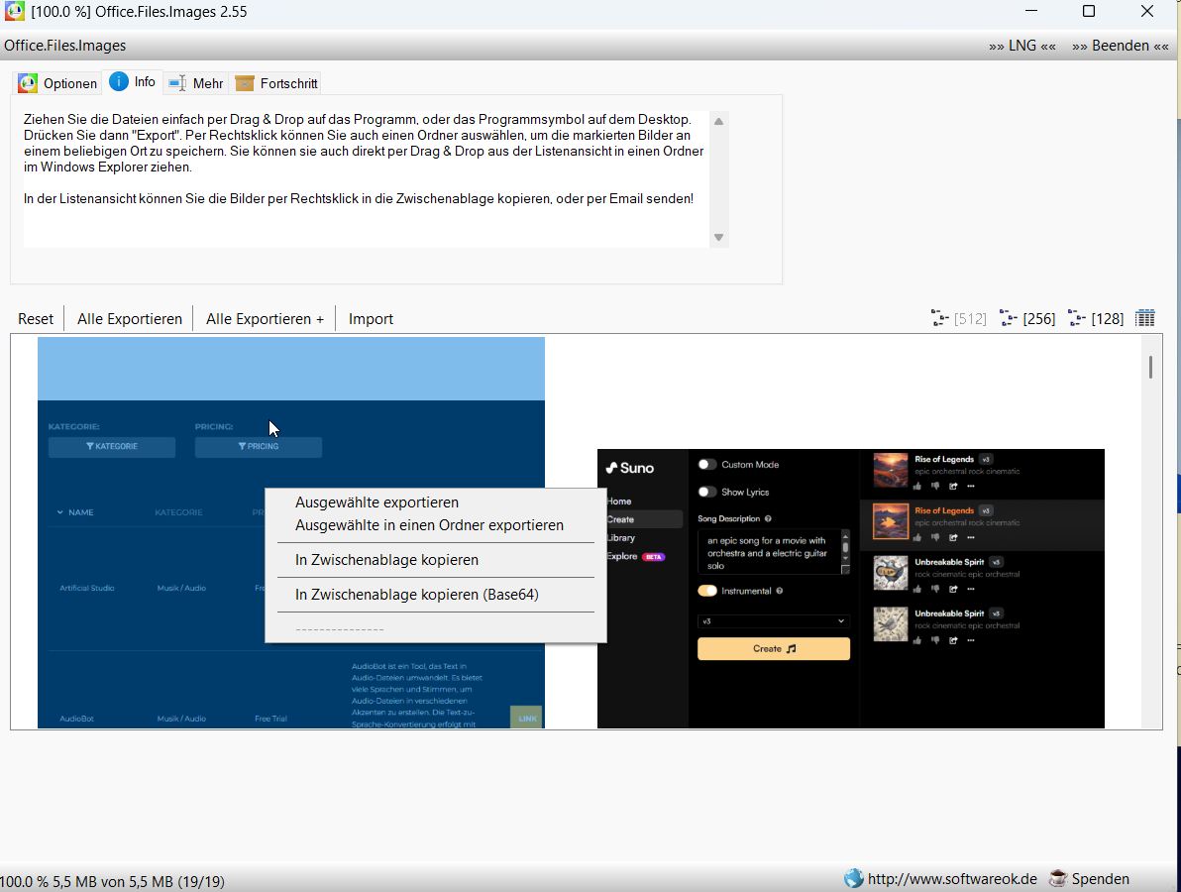Viewport: 1181px width, 892px height.
Task: Click Alle Exportieren + button
Action: point(266,319)
